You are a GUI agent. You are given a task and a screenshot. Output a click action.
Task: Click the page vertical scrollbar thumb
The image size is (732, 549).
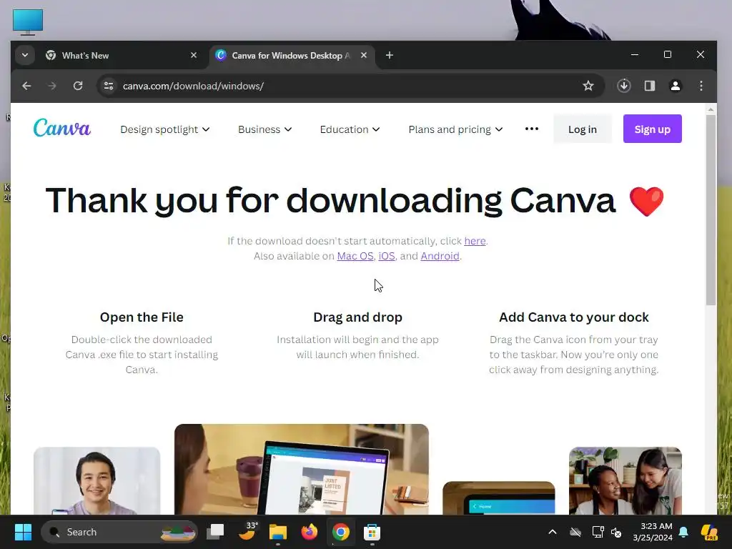pos(711,210)
